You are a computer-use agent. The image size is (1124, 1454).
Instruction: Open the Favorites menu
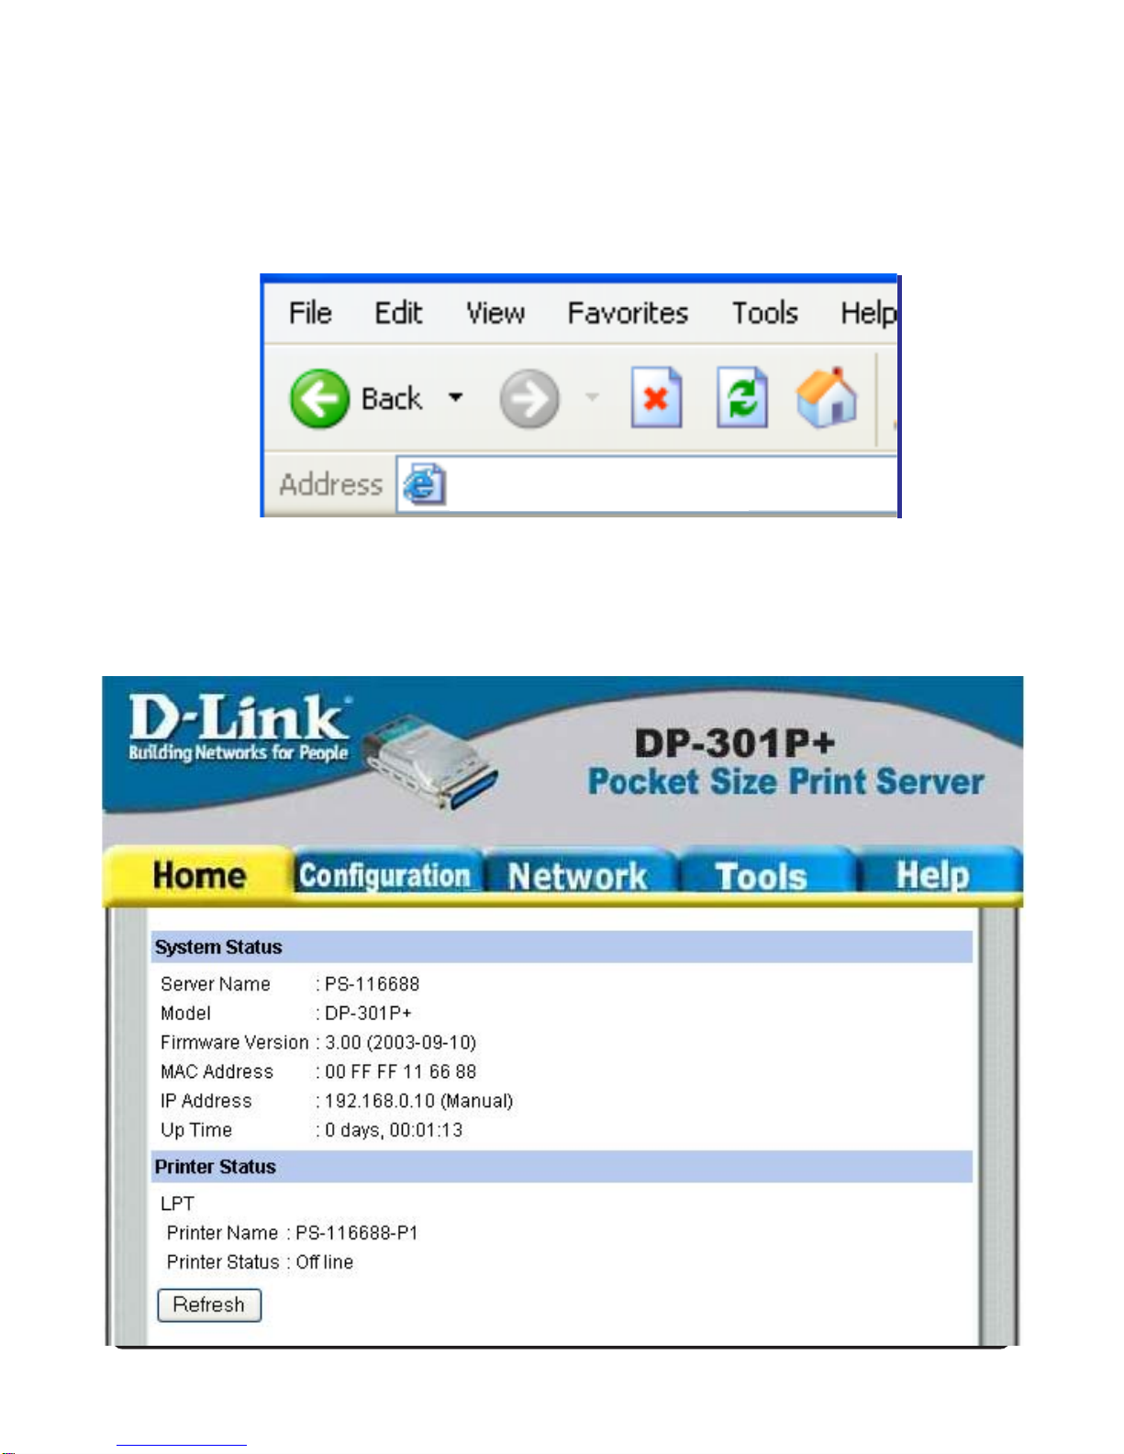(x=628, y=314)
